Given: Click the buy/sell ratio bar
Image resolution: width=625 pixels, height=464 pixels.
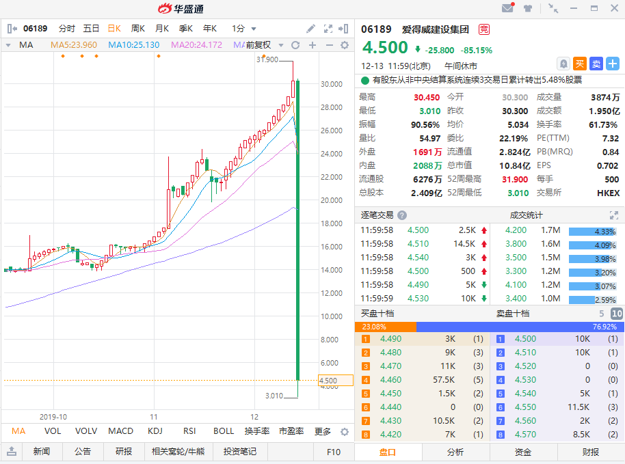Looking at the screenshot, I should pos(490,327).
